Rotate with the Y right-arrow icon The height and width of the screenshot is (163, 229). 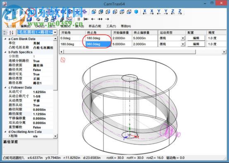pos(166,12)
